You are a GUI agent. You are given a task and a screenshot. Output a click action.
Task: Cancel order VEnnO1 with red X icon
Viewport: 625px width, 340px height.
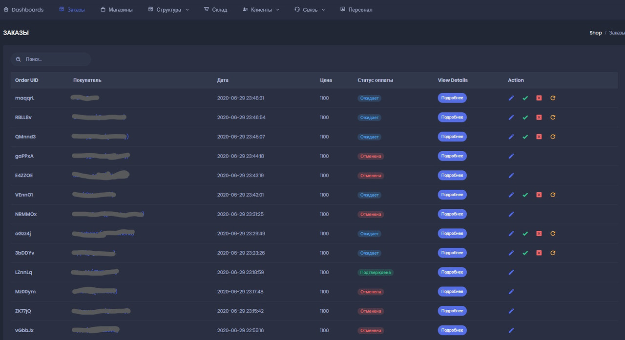[539, 195]
